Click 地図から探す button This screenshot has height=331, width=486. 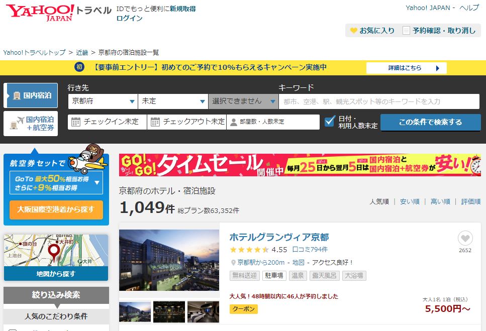coord(56,274)
